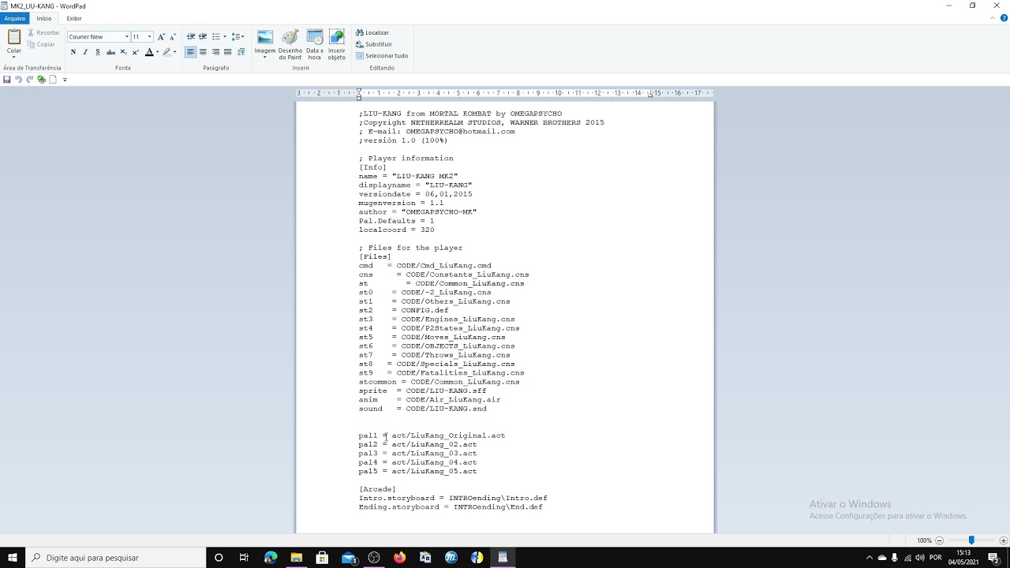1010x568 pixels.
Task: Switch to the Exibir tab
Action: (74, 18)
